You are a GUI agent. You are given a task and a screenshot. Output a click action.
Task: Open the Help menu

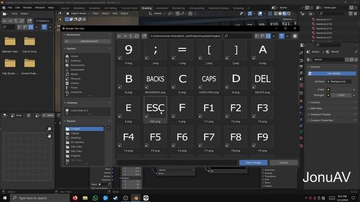(51, 7)
